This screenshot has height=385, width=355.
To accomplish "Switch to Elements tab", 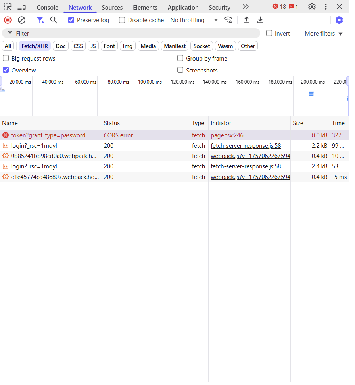I will coord(145,8).
